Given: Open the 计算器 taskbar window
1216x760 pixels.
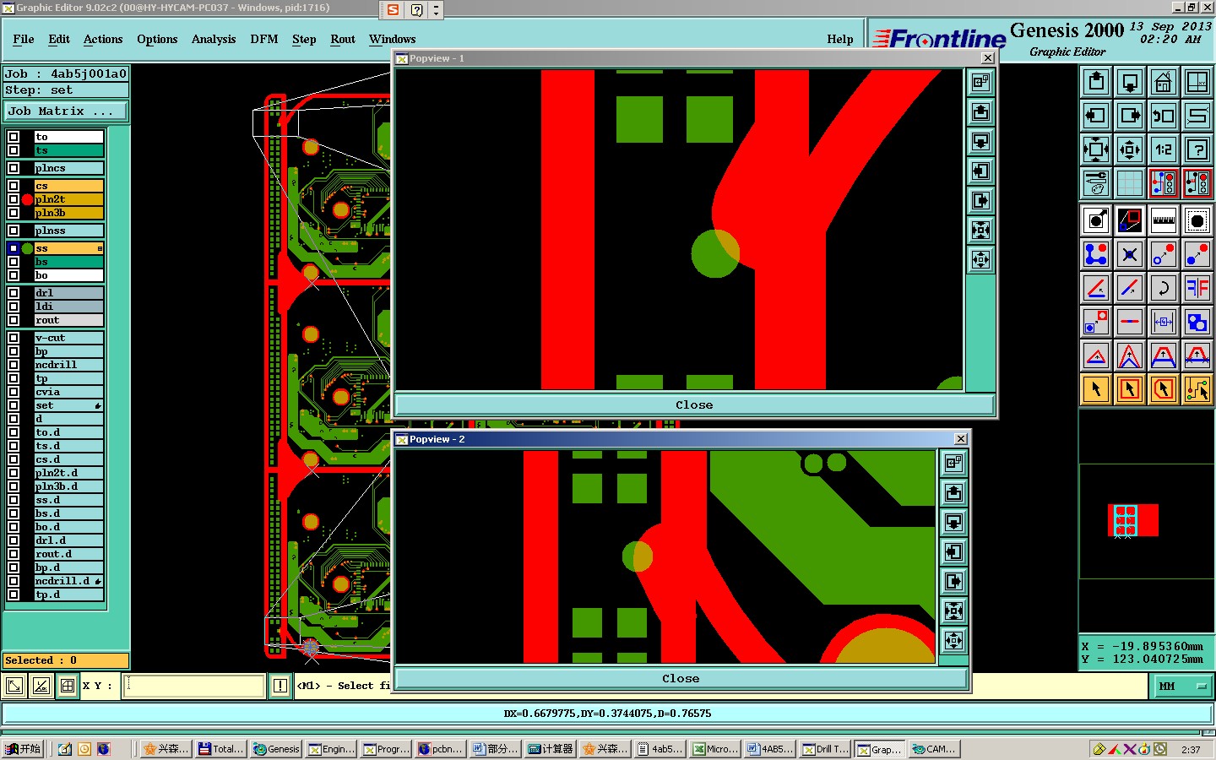Looking at the screenshot, I should (551, 749).
